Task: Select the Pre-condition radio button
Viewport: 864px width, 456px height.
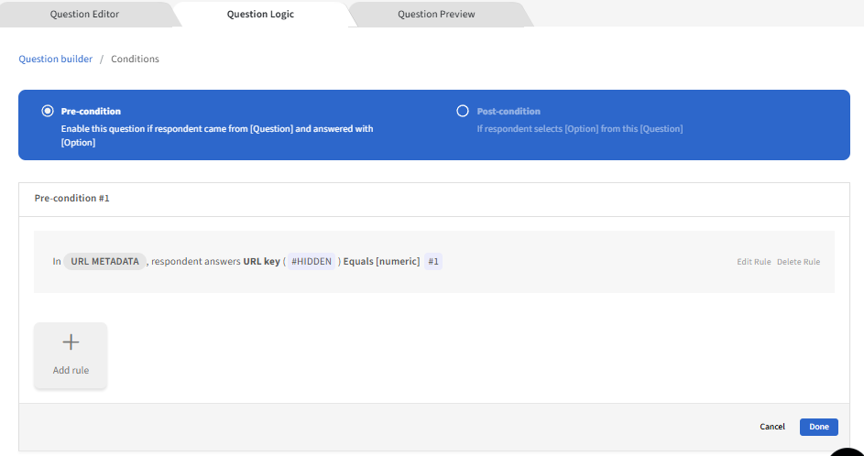Action: pos(48,111)
